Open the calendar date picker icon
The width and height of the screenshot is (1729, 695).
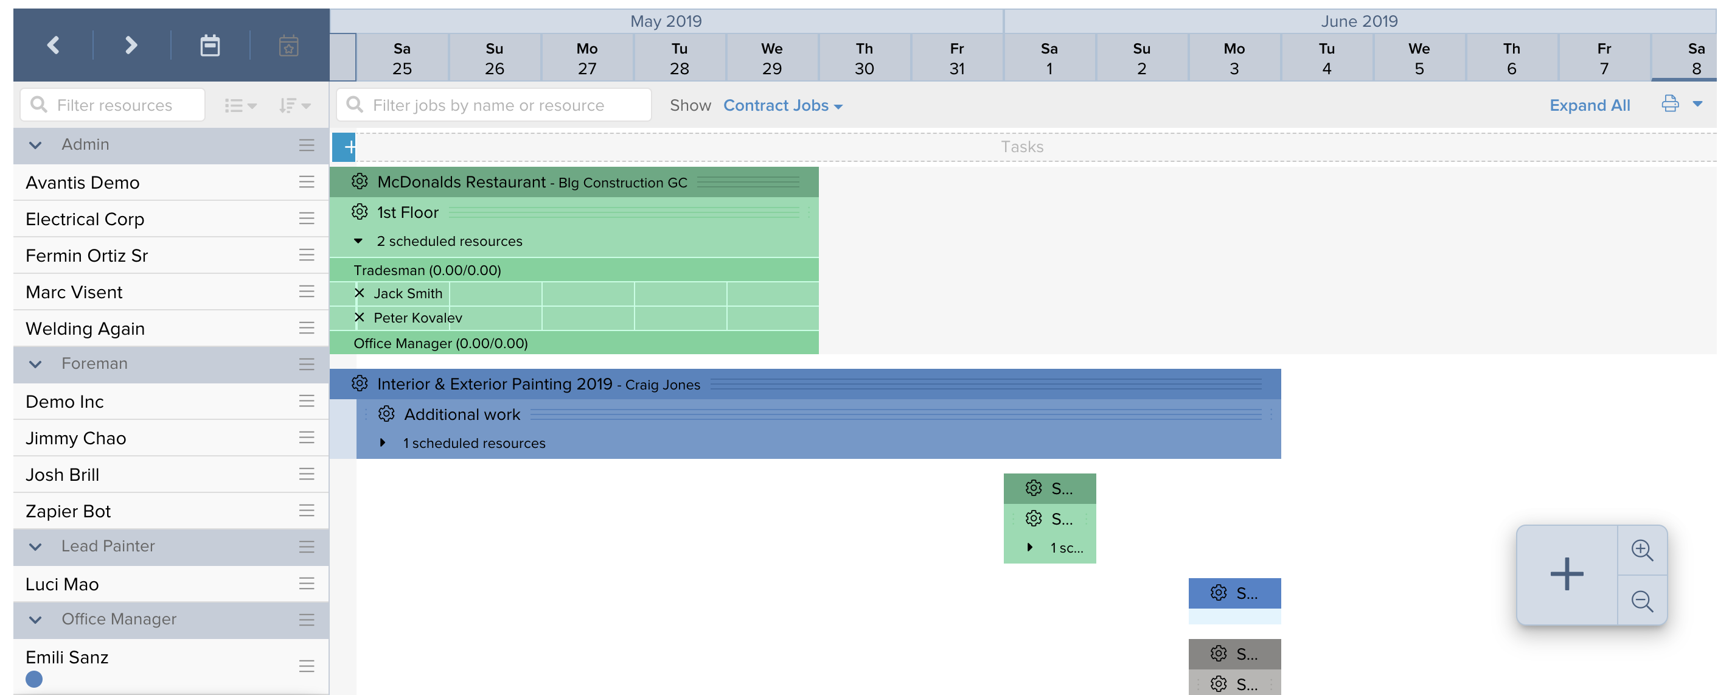pyautogui.click(x=210, y=46)
